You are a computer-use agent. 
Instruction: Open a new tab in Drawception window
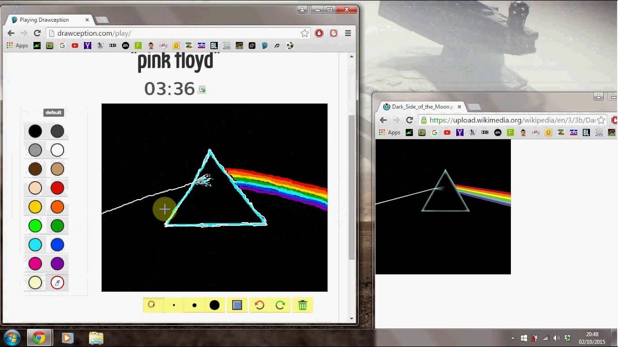click(102, 20)
